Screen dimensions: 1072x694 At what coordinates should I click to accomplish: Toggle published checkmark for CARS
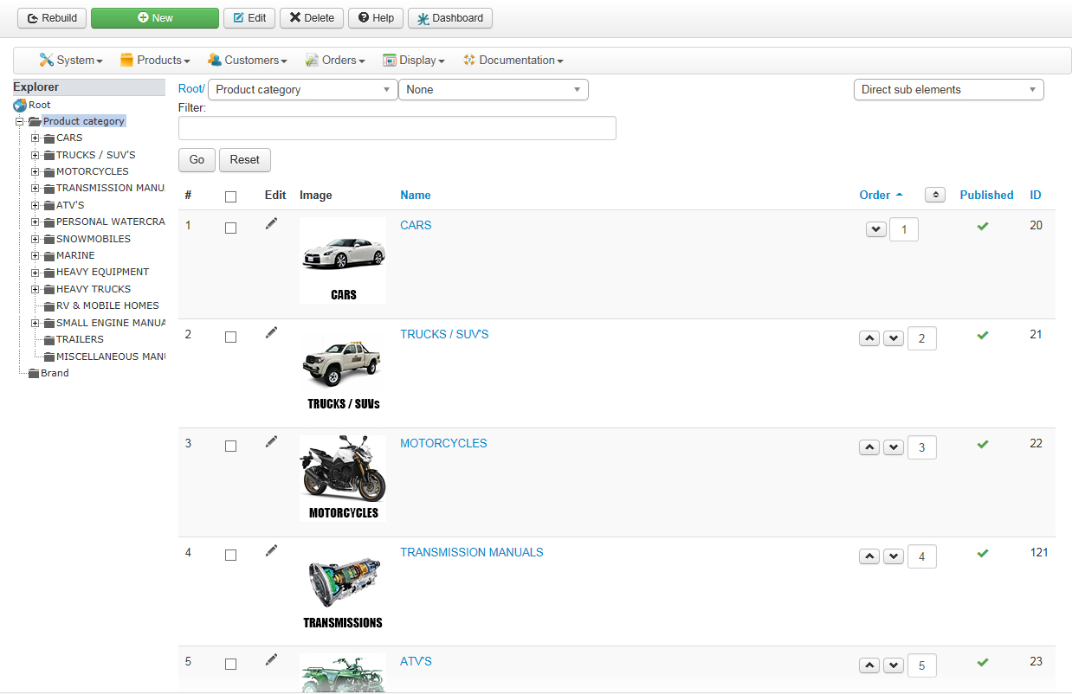coord(983,227)
